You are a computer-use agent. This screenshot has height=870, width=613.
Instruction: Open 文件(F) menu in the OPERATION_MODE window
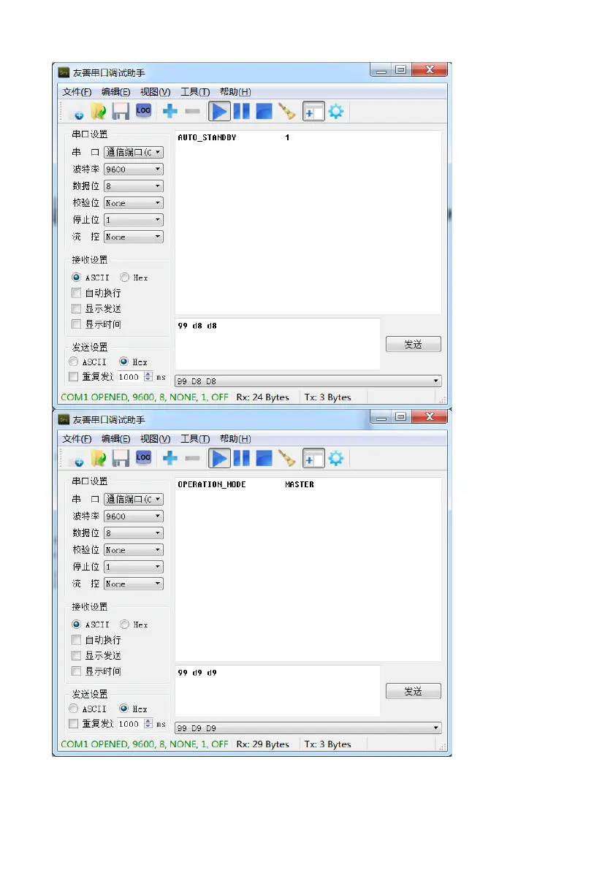click(x=77, y=439)
